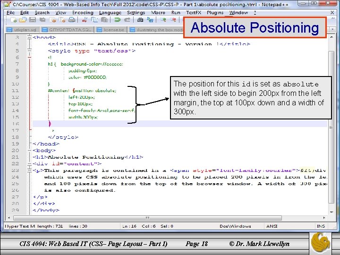Click the Ln : 16 status entry
The height and width of the screenshot is (255, 340).
point(129,226)
